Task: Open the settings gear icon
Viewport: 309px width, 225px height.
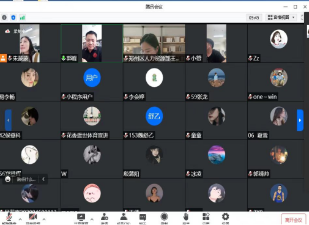Action: coord(225,217)
